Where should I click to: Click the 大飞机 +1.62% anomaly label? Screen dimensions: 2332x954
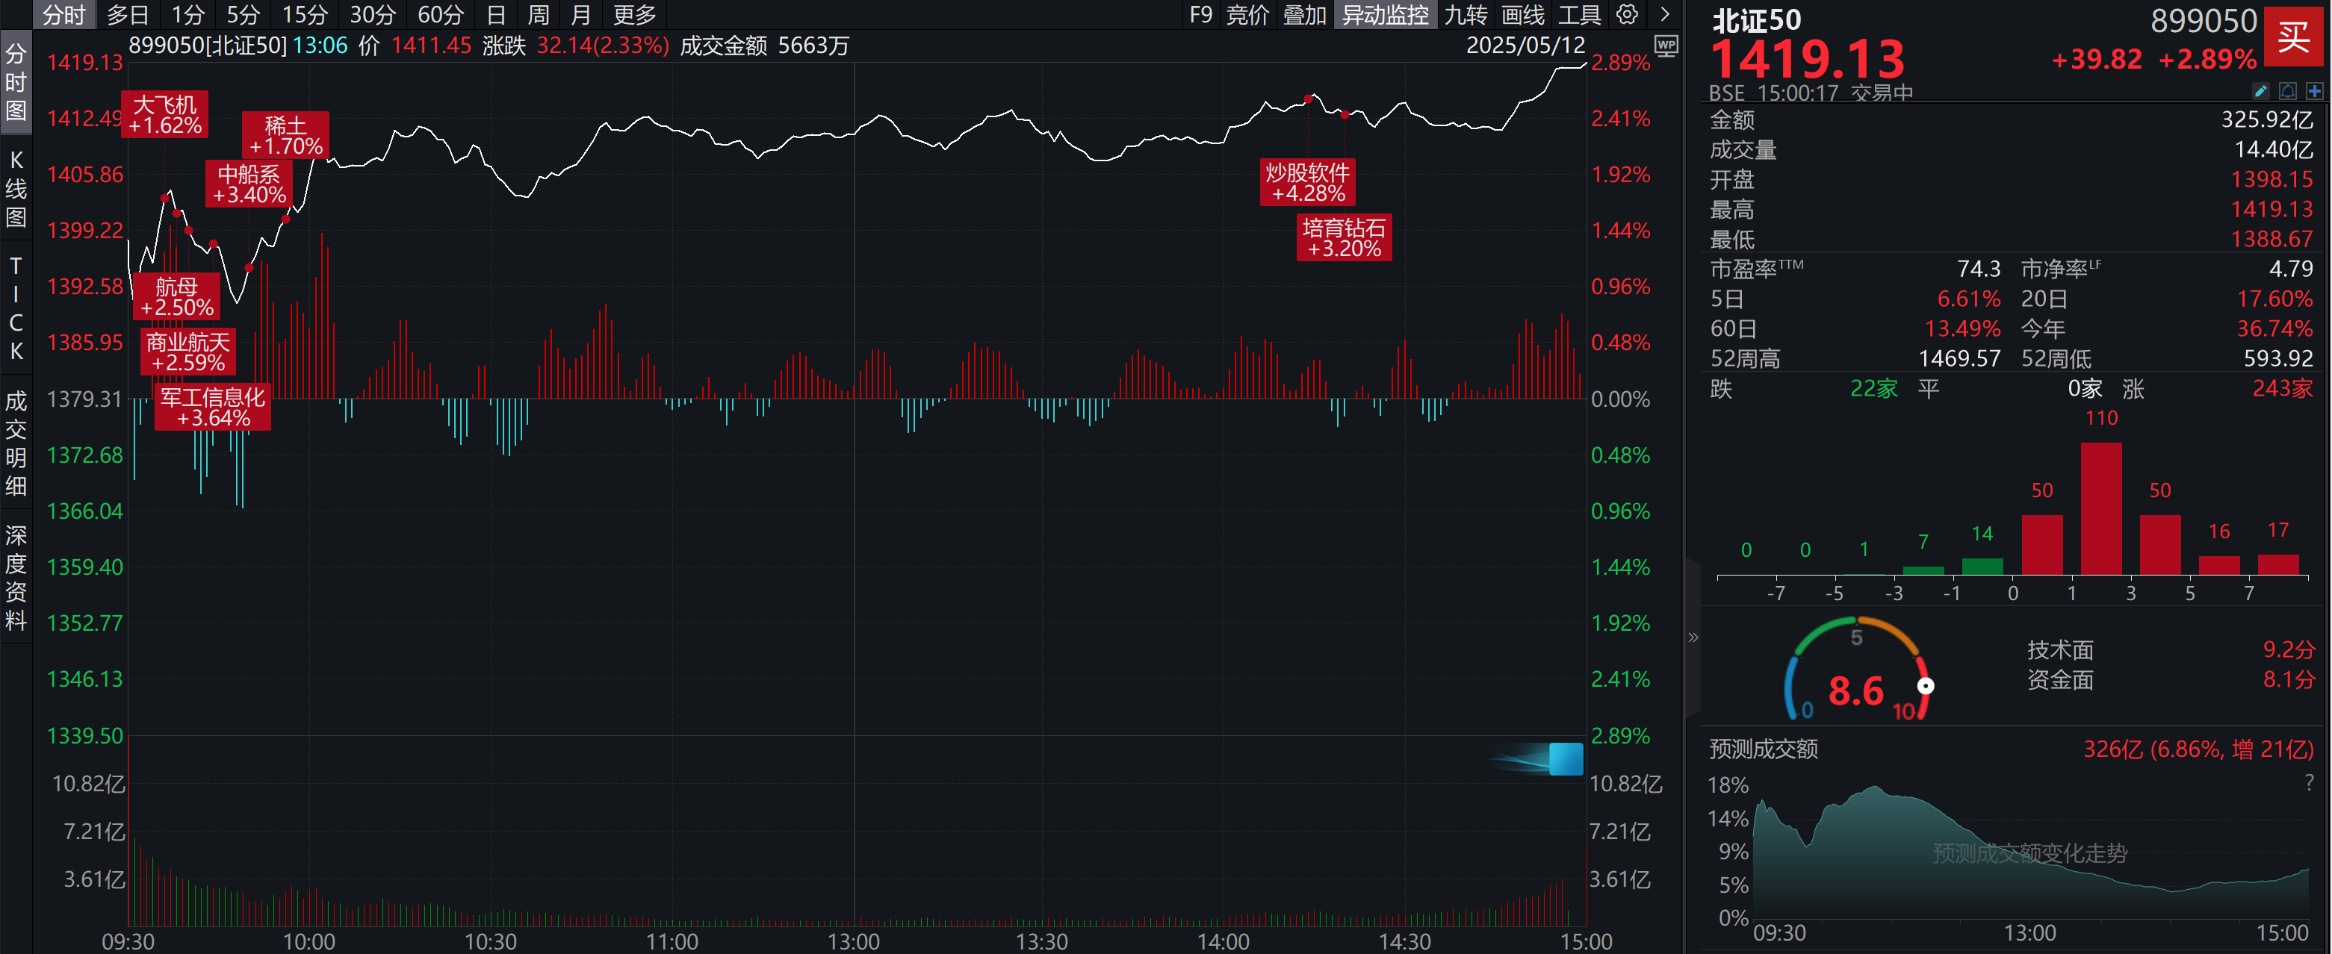point(165,115)
